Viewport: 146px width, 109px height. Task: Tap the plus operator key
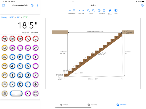coord(35,57)
